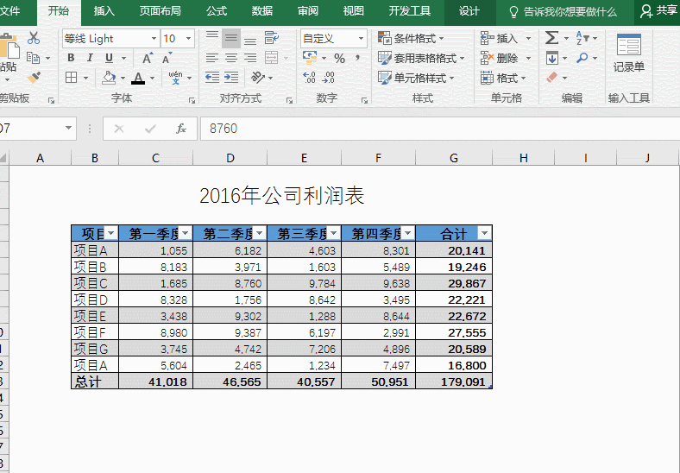Viewport: 680px width, 473px height.
Task: Open the 记录单 form tool
Action: (x=628, y=54)
